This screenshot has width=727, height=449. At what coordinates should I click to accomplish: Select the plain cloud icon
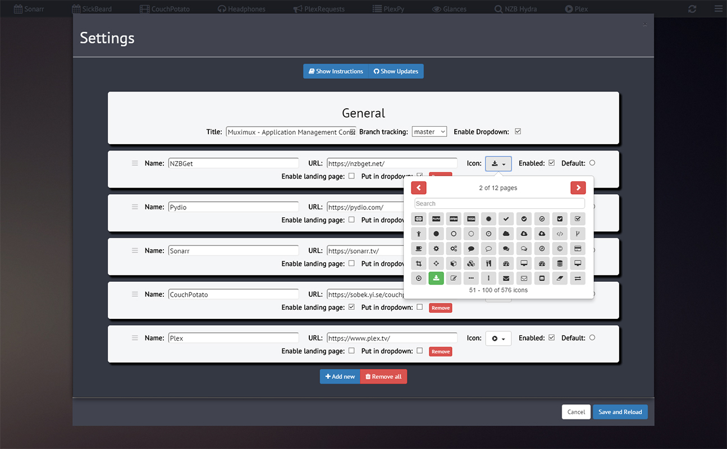506,233
